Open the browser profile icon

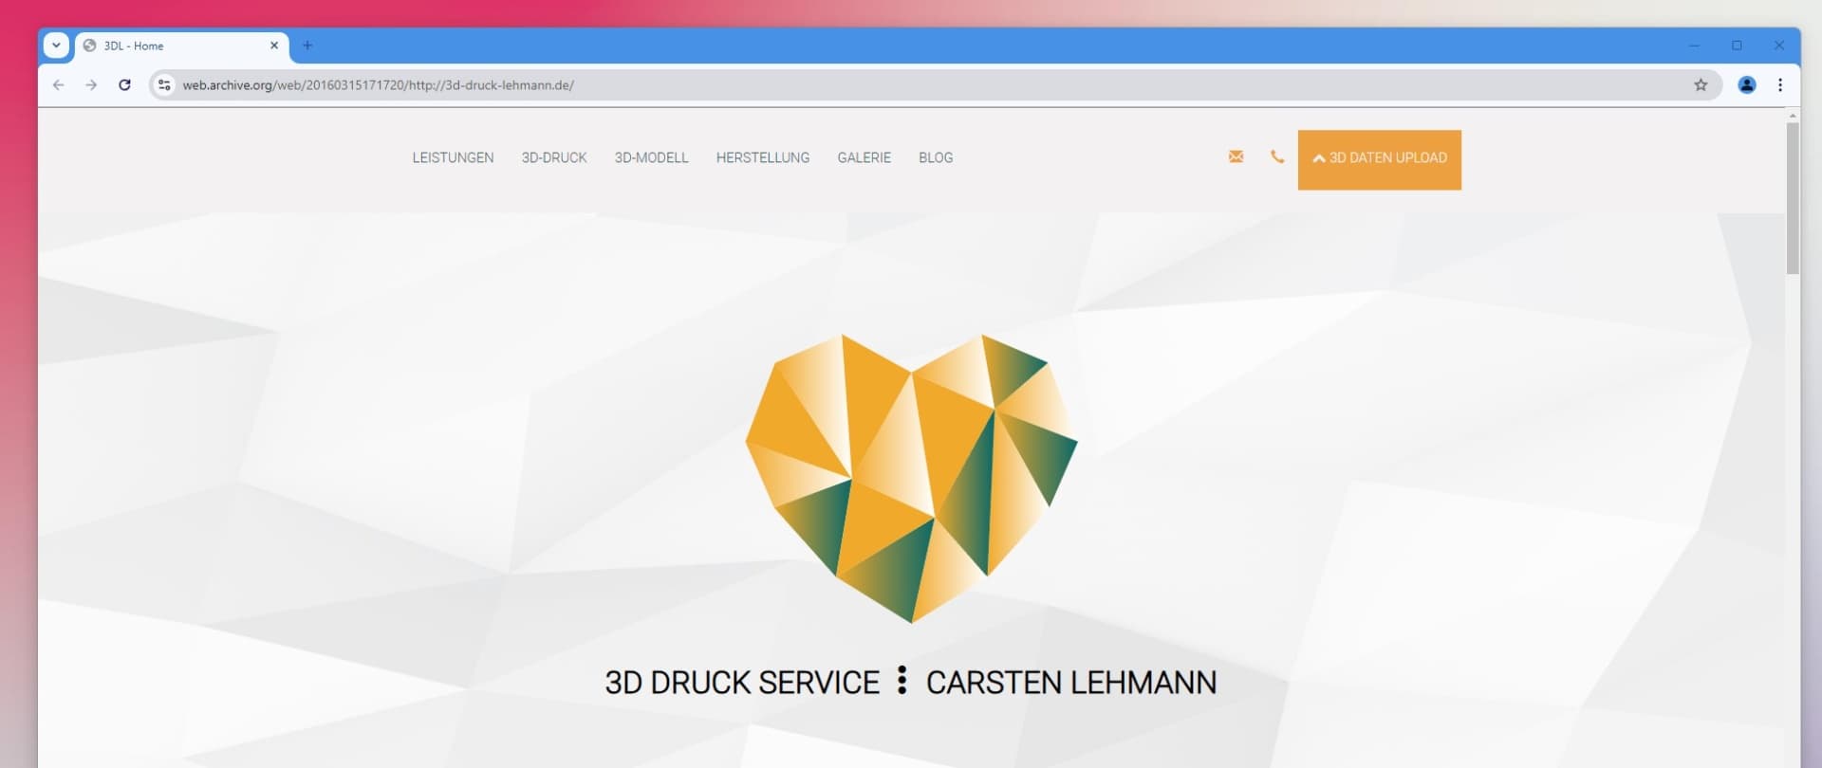pyautogui.click(x=1746, y=85)
